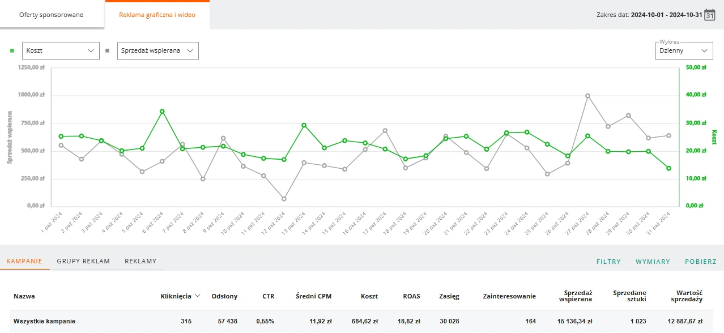Image resolution: width=724 pixels, height=333 pixels.
Task: Click the 27 paź gray sales peak point
Action: (587, 96)
